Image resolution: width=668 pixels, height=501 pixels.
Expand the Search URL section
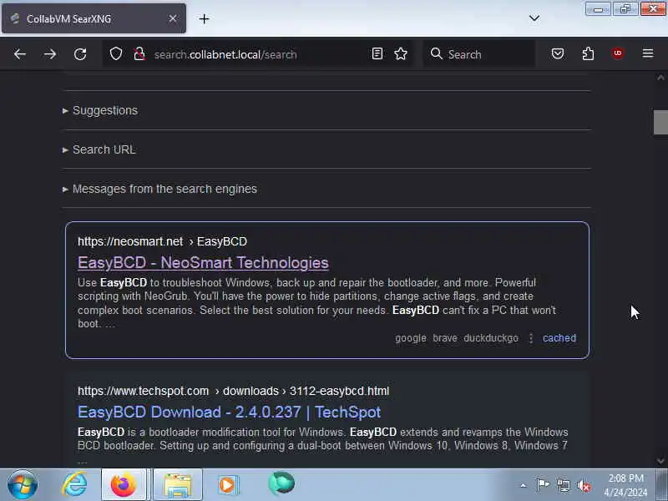(x=99, y=149)
